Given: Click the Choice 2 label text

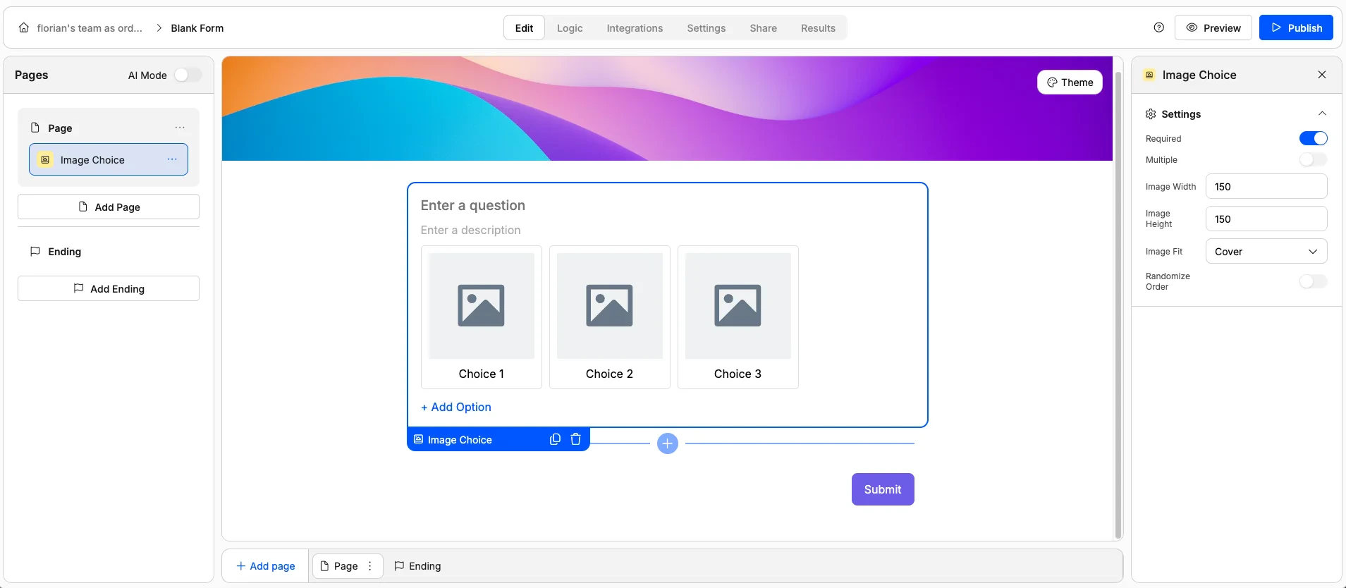Looking at the screenshot, I should click(x=610, y=374).
